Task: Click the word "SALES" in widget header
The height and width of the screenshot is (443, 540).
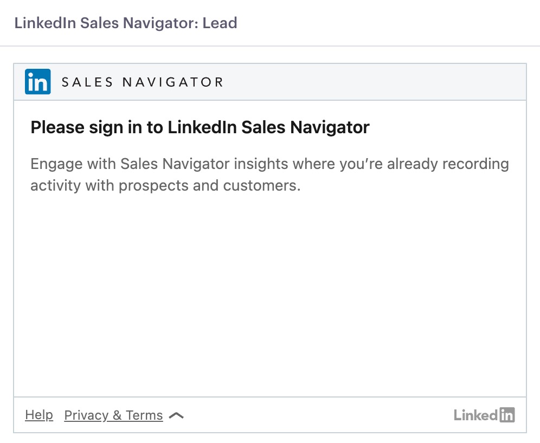Action: pos(87,82)
